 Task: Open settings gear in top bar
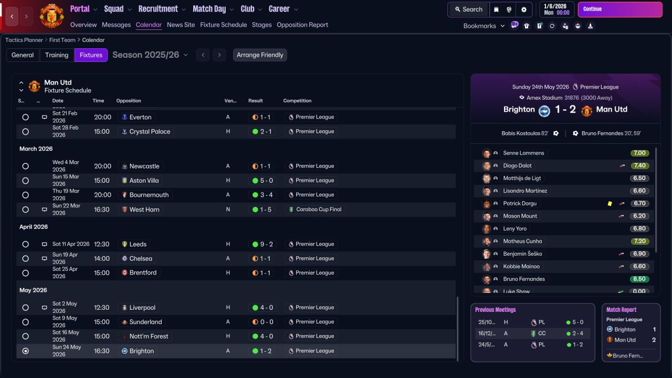click(523, 9)
